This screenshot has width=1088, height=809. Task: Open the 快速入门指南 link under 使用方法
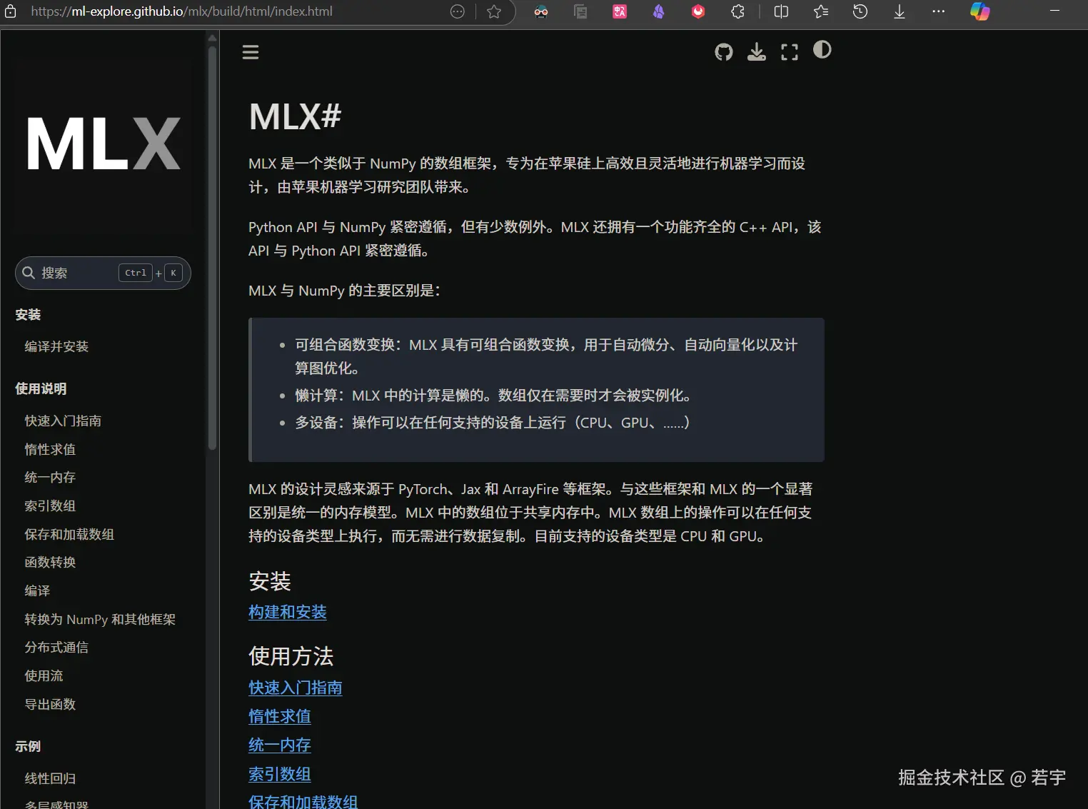coord(295,688)
